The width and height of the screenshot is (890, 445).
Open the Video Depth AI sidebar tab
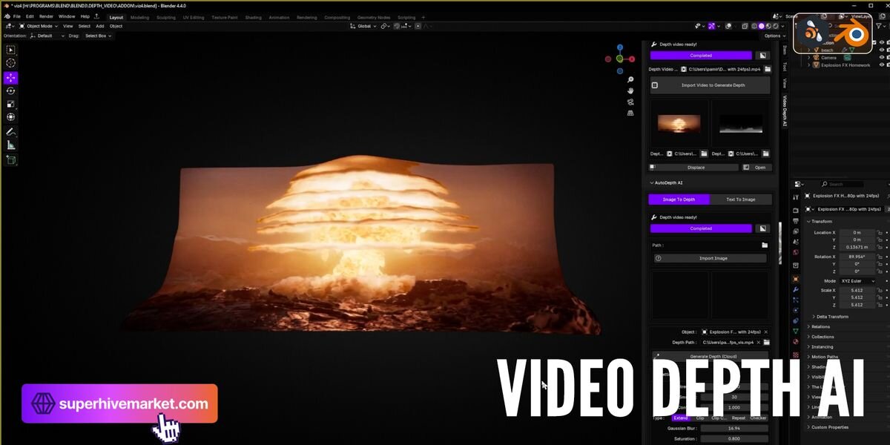[784, 111]
